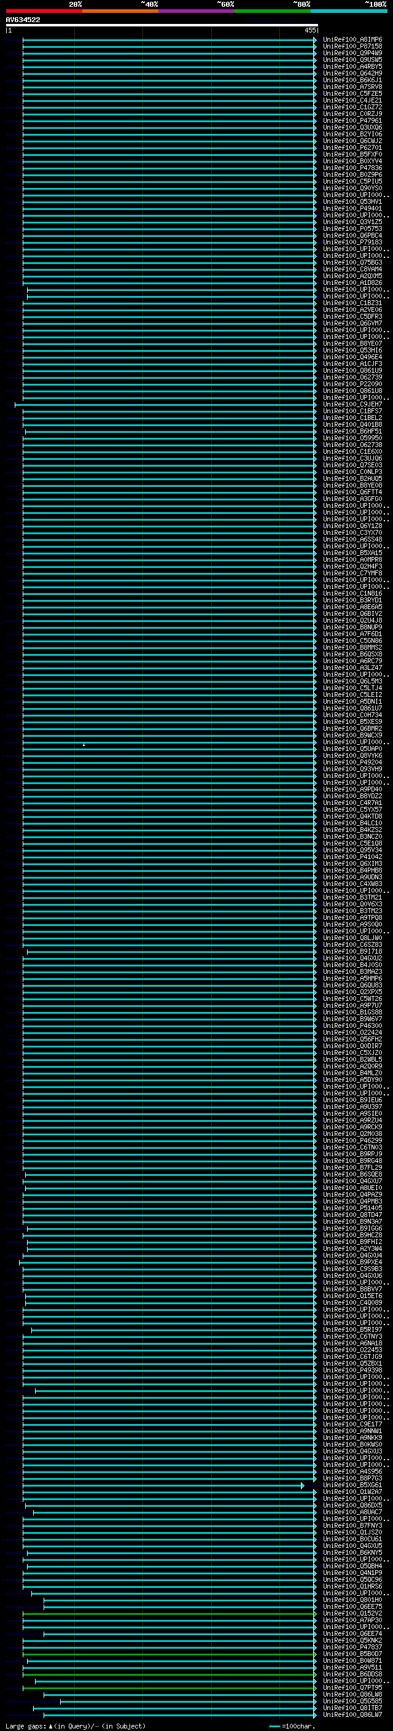Viewport: 393px width, 1731px height.
Task: Select hit label UniRef100_P46300
Action: pyautogui.click(x=352, y=1025)
